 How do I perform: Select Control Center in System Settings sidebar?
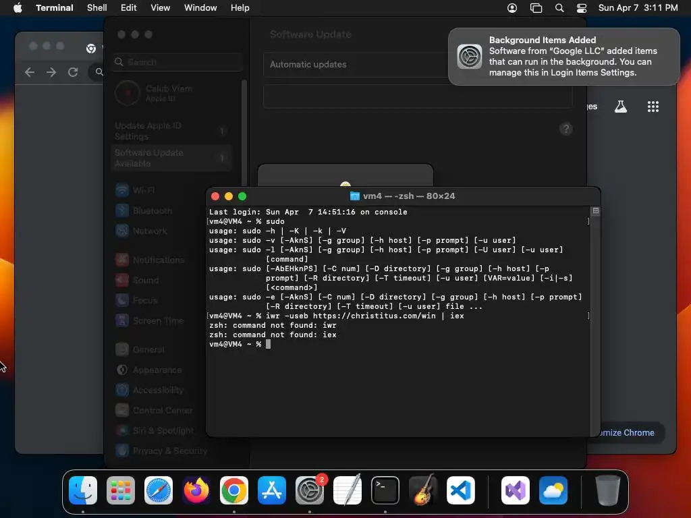point(172,411)
